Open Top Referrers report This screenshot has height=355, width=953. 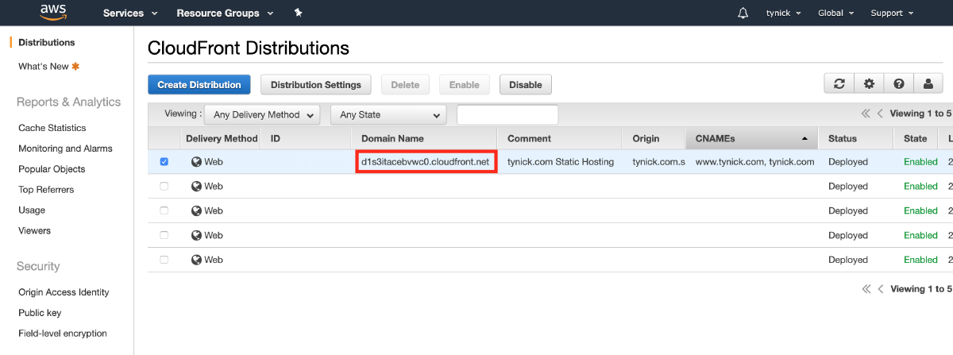tap(46, 190)
